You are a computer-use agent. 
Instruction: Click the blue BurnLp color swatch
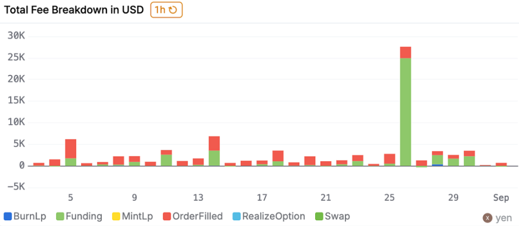click(7, 216)
